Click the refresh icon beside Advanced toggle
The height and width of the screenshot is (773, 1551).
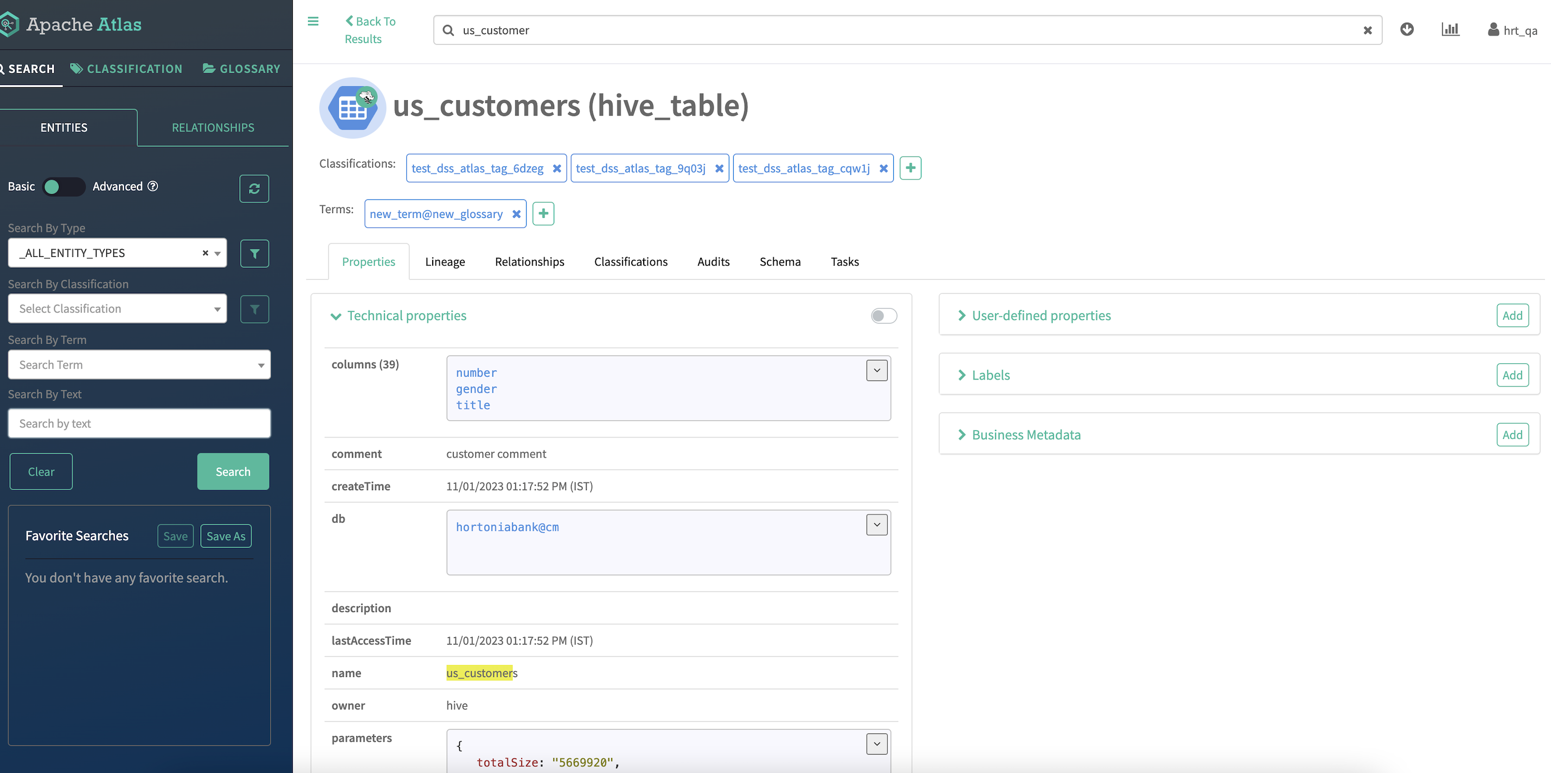(254, 189)
